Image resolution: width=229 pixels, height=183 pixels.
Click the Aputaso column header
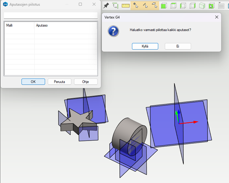click(66, 26)
